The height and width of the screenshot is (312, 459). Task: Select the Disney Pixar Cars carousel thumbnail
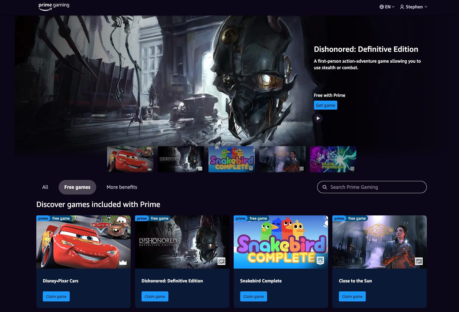click(130, 159)
